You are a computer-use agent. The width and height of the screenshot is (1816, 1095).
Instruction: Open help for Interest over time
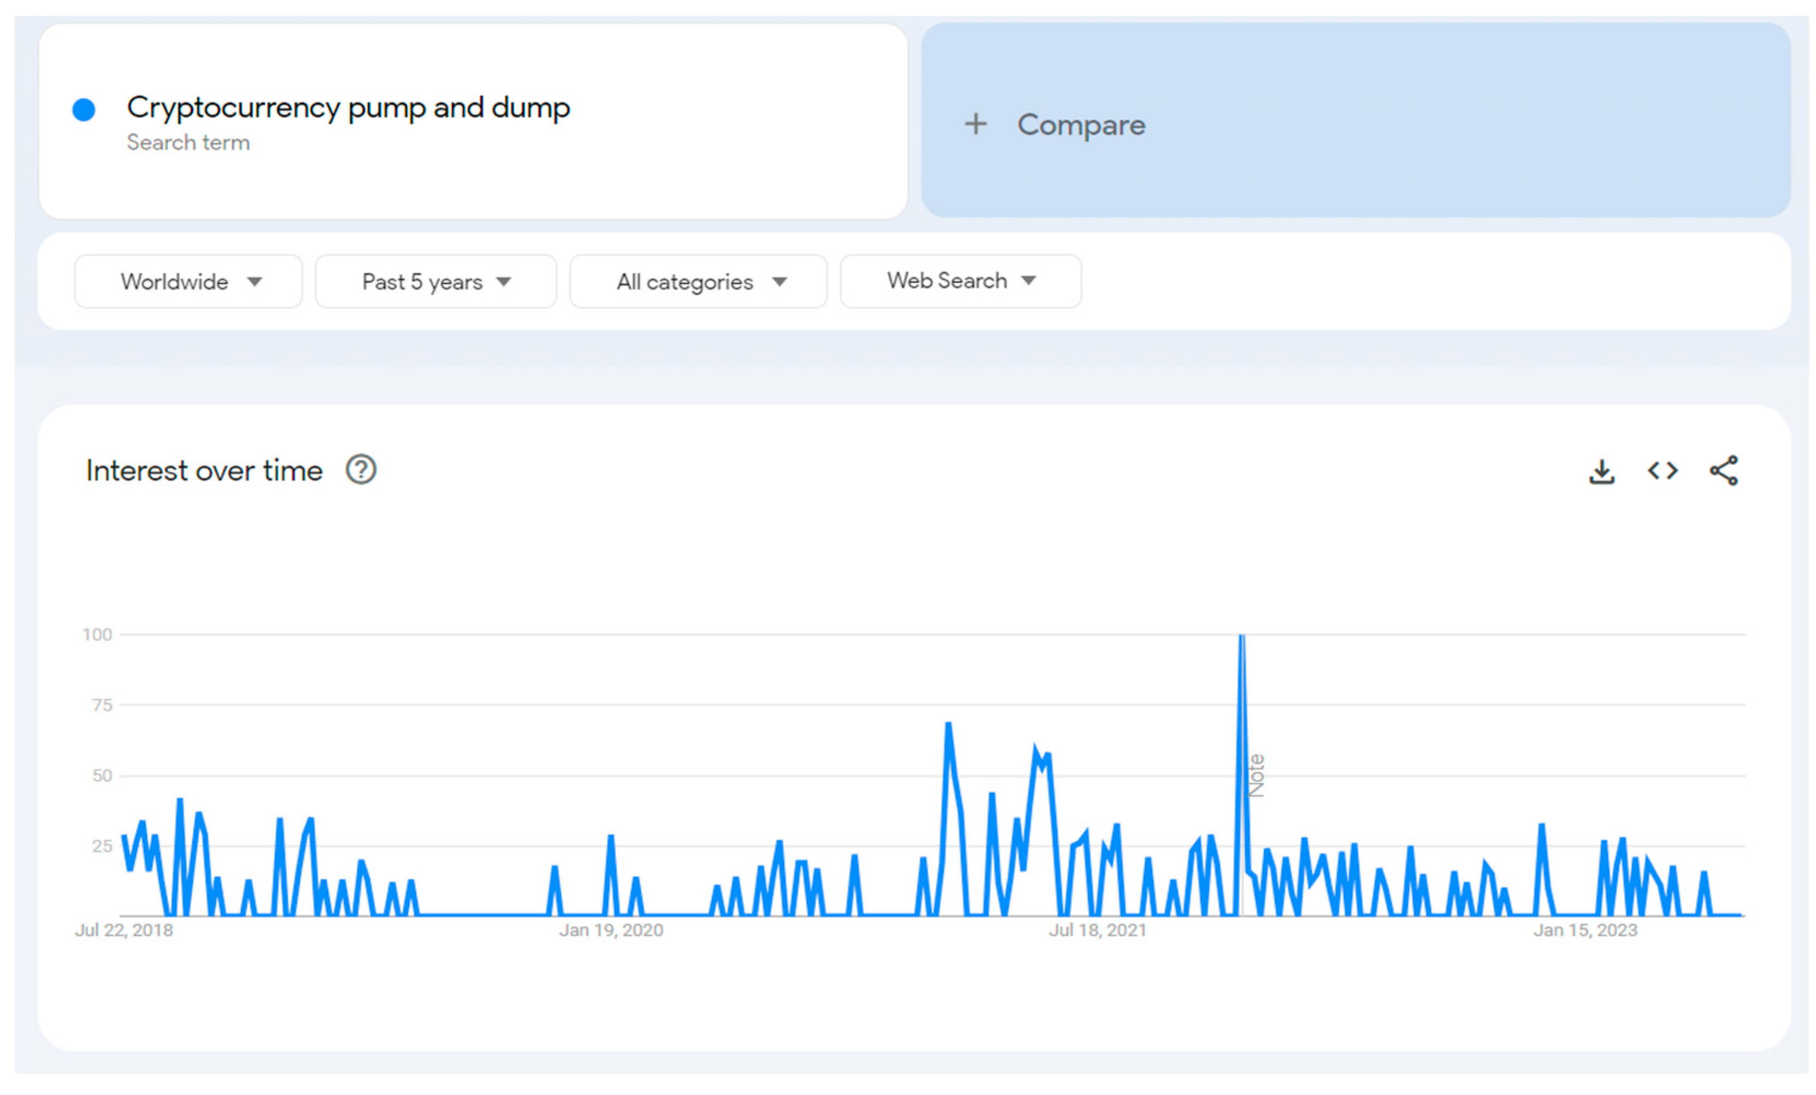[x=361, y=469]
